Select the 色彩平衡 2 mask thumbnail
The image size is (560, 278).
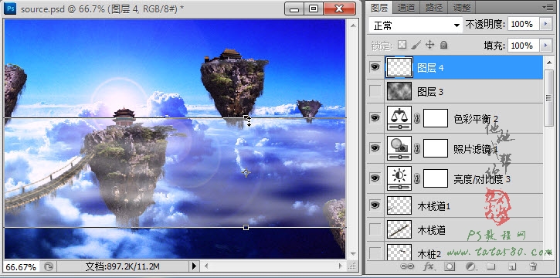tap(436, 118)
